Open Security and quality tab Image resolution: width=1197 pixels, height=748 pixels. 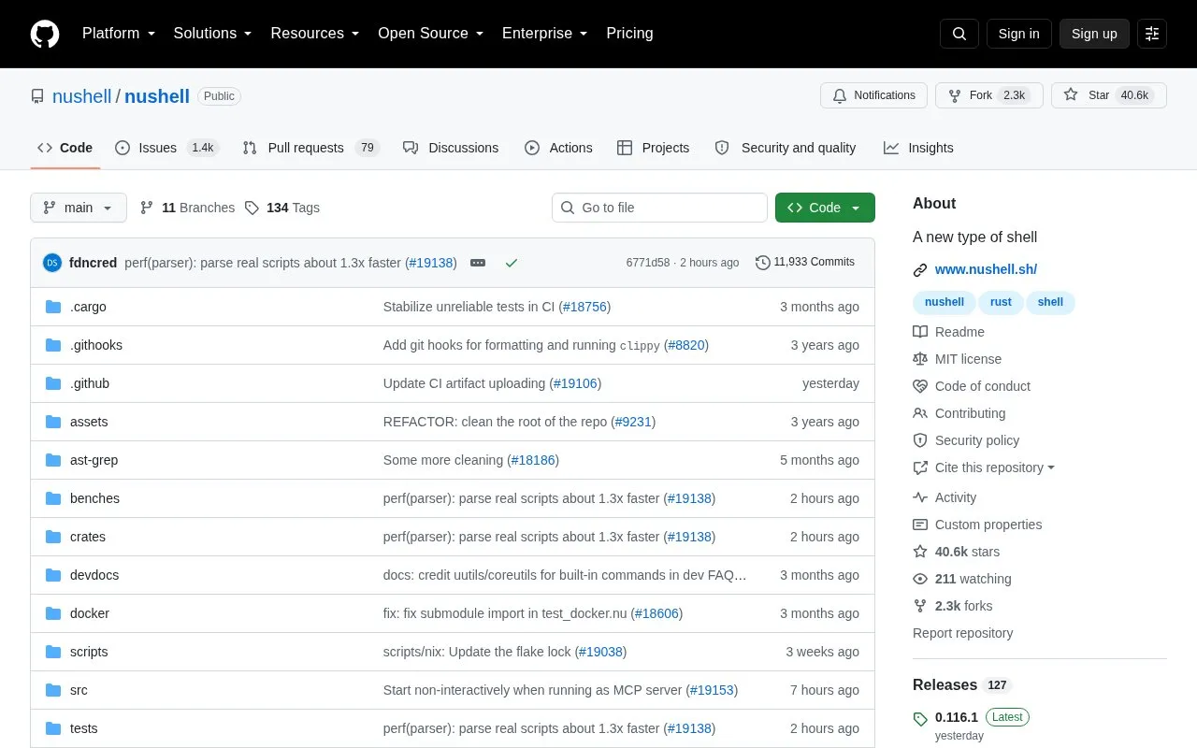(x=786, y=148)
